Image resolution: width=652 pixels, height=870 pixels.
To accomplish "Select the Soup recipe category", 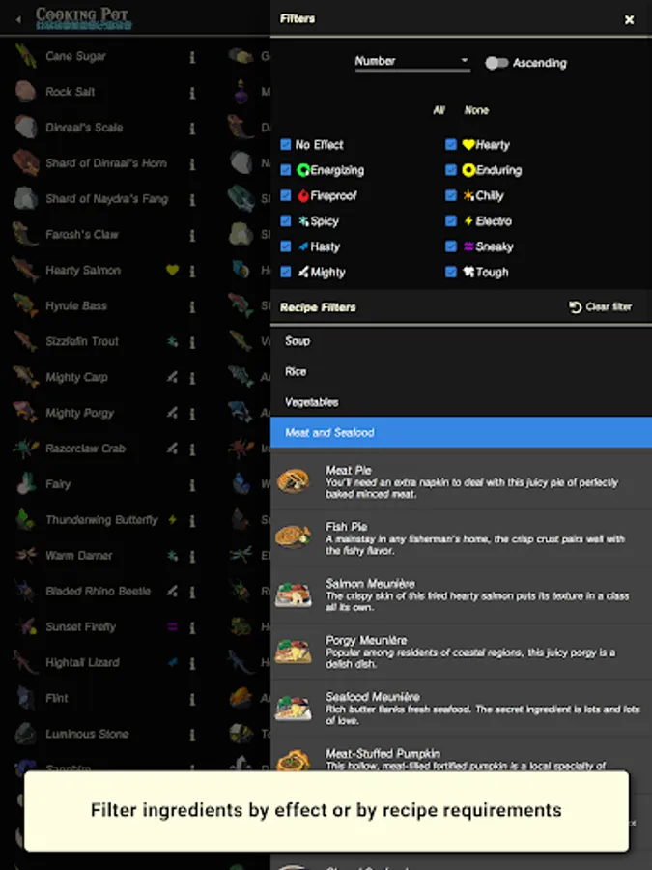I will pyautogui.click(x=462, y=341).
